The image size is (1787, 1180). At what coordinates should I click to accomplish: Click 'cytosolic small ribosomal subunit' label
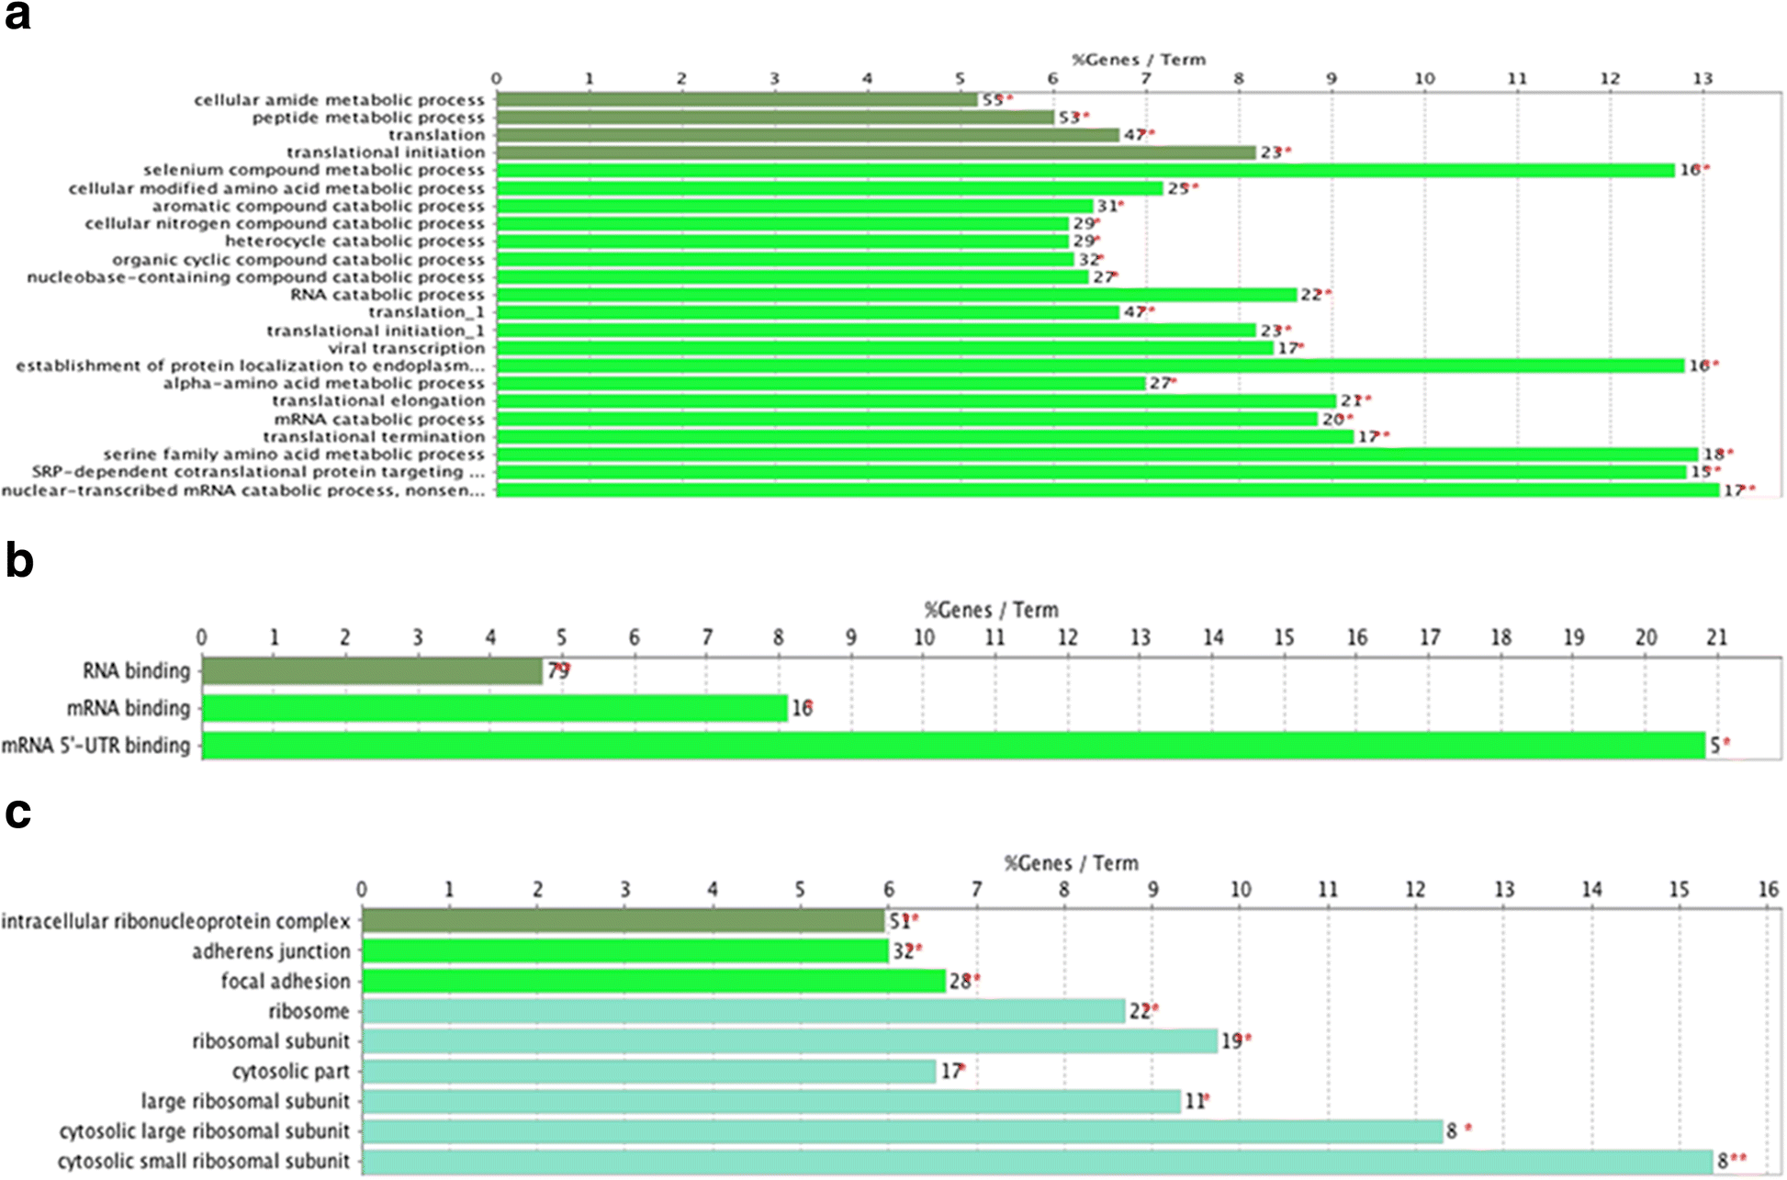pyautogui.click(x=204, y=1162)
